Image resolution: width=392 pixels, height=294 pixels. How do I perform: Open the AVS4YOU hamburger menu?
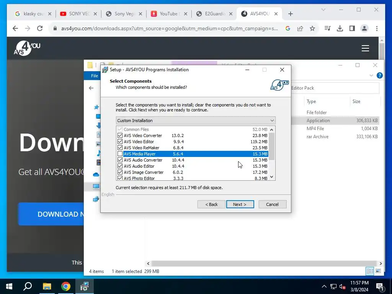coord(365,48)
